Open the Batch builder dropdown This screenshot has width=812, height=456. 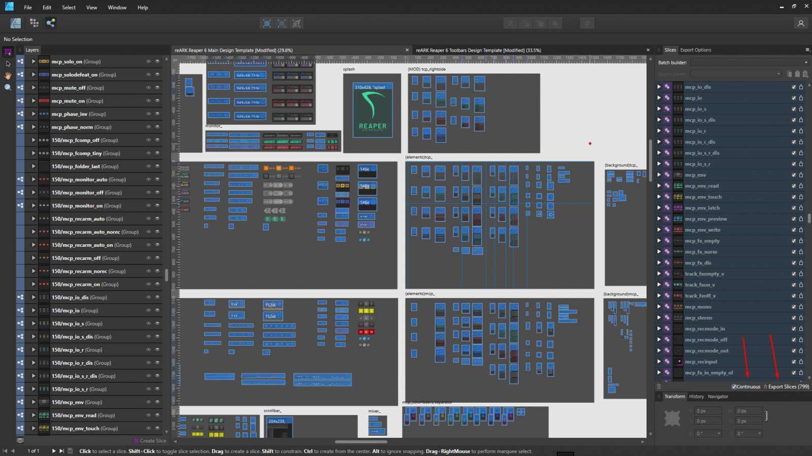pos(749,62)
